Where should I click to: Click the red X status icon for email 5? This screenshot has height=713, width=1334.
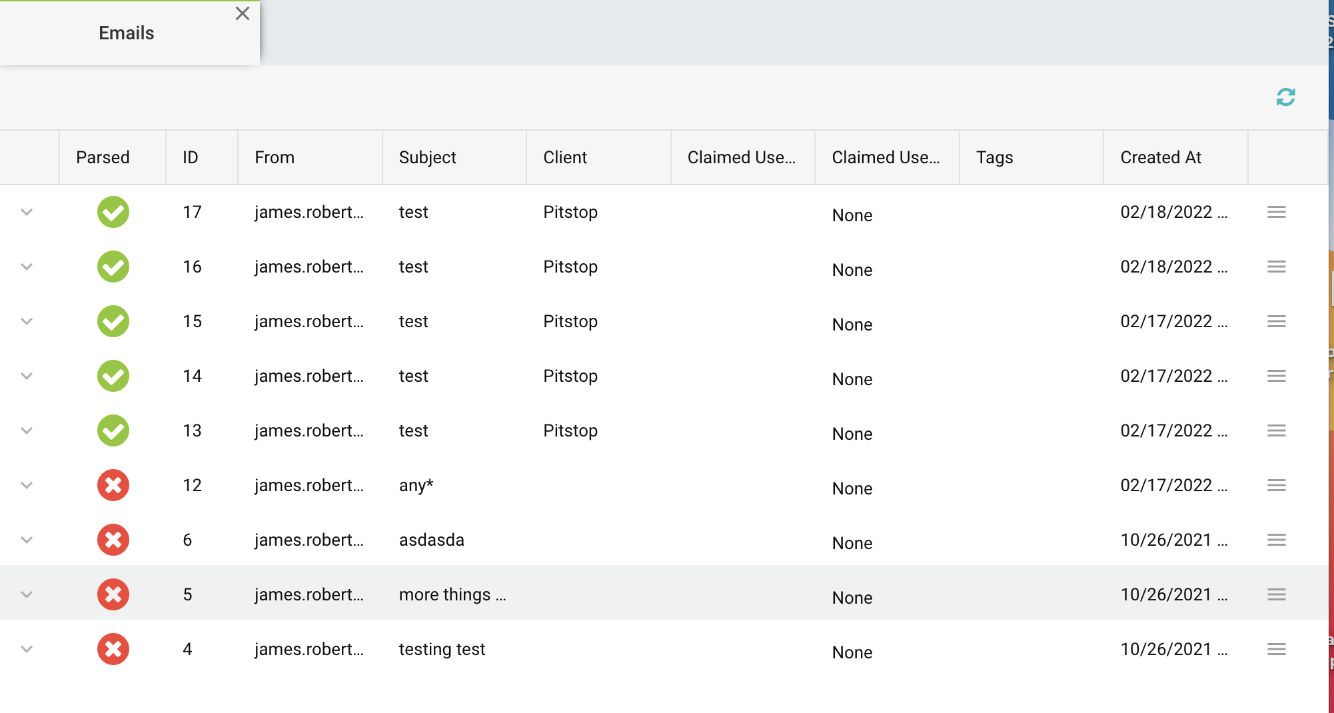[113, 594]
